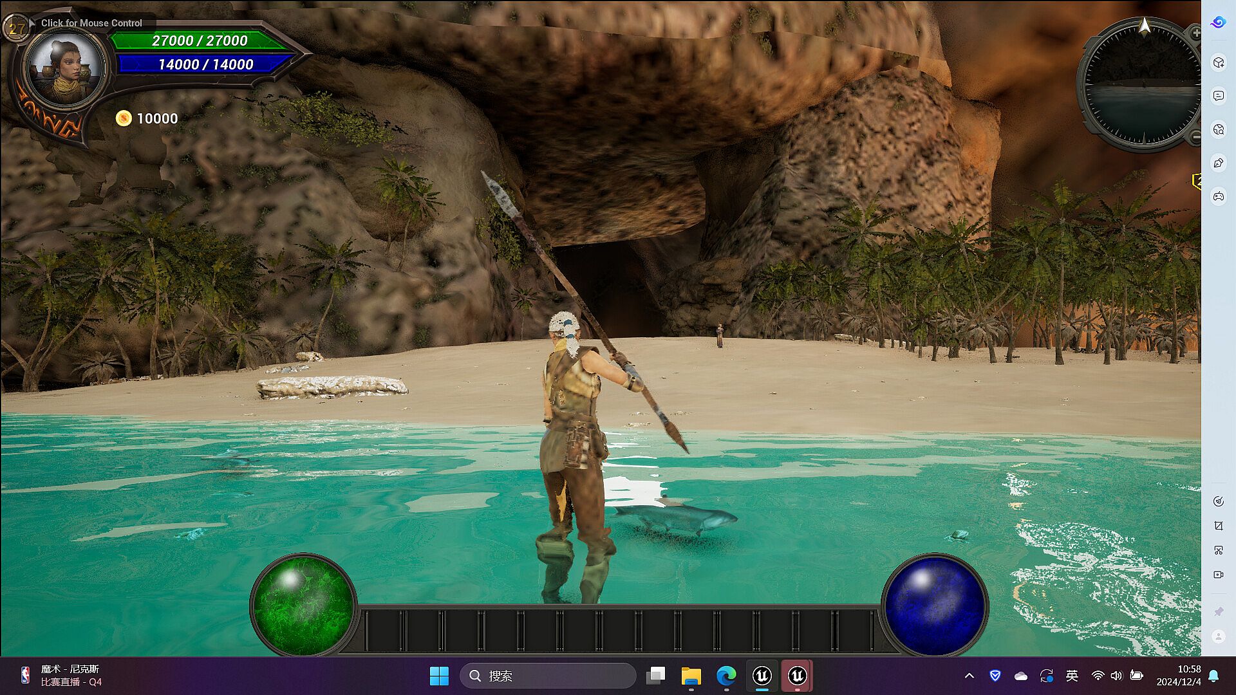Click the green health orb
The height and width of the screenshot is (695, 1236).
pyautogui.click(x=303, y=605)
